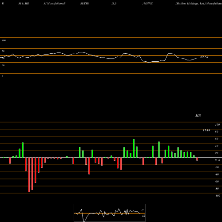This screenshot has width=222, height=222.
Task: Click the -20 label on the MR axis
Action: pos(217,167)
